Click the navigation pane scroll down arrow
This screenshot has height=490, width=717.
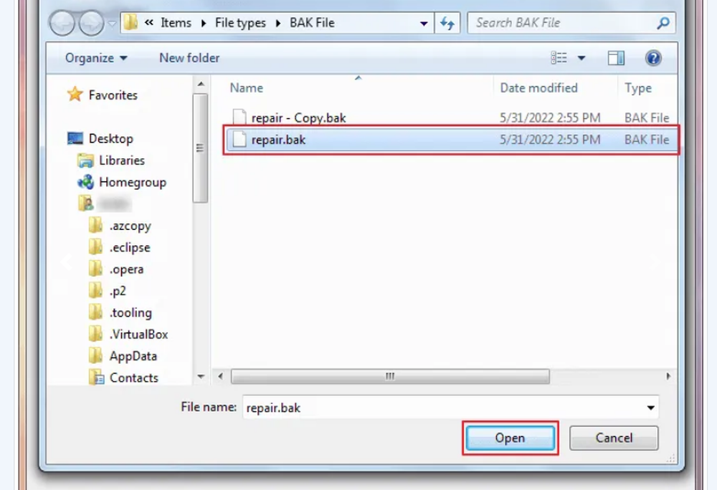[x=201, y=376]
